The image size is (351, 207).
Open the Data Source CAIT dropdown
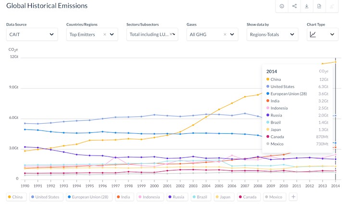tap(32, 34)
